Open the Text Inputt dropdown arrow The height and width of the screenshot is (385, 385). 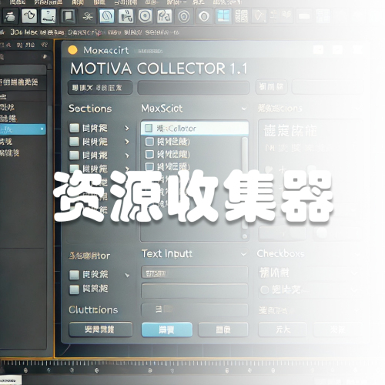coord(244,254)
